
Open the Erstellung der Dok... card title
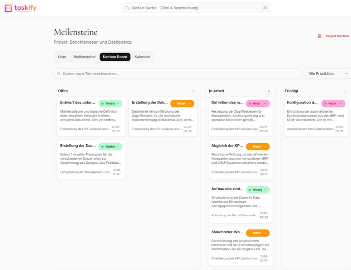(x=150, y=103)
